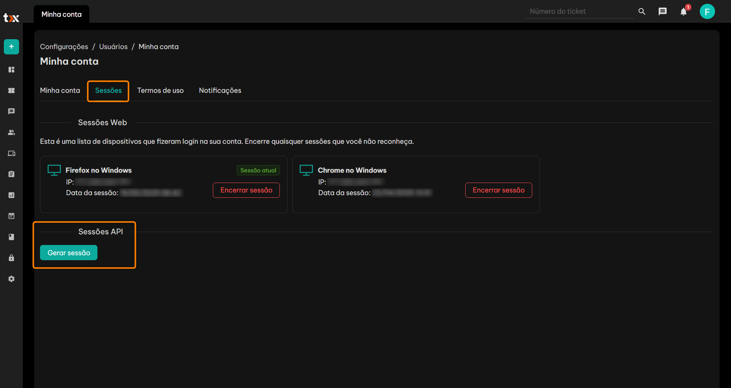Focus the Número do ticket field
Viewport: 731px width, 388px height.
[579, 11]
